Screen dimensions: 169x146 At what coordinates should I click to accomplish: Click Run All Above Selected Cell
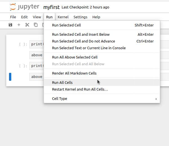[x=75, y=57]
